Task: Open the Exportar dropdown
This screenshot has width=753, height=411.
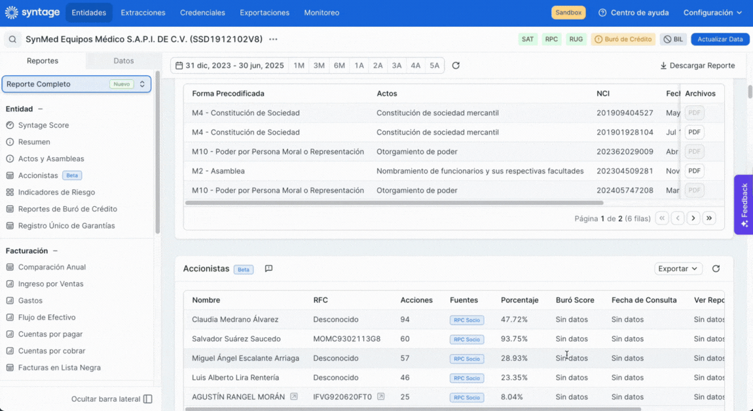Action: [x=678, y=268]
